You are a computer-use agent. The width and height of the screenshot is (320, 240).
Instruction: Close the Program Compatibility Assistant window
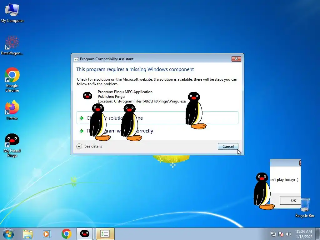236,59
